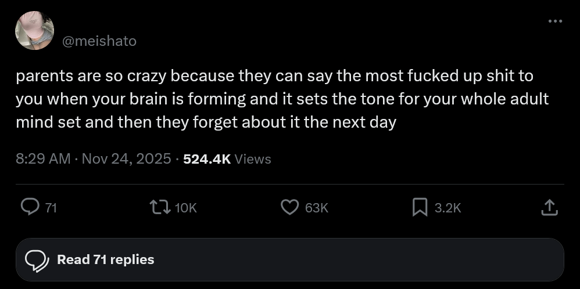Image resolution: width=580 pixels, height=289 pixels.
Task: View analytics via the 524.4K number
Action: click(207, 158)
